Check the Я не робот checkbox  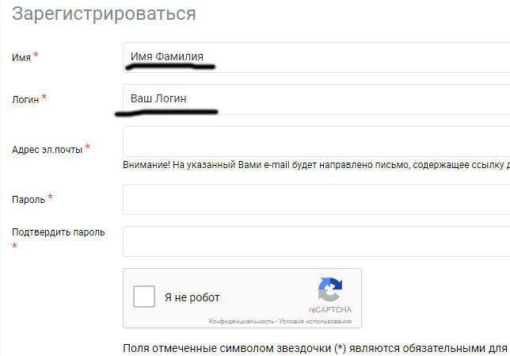point(144,297)
